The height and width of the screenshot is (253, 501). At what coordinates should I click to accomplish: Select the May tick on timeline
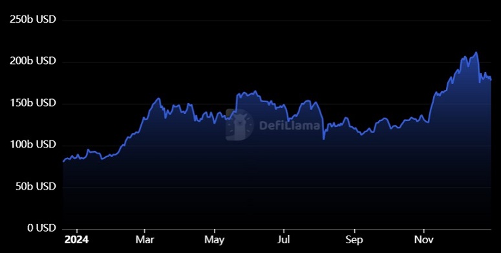[x=215, y=239]
